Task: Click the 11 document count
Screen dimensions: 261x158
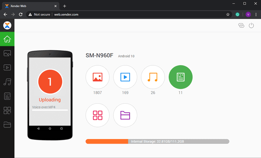Action: [181, 93]
